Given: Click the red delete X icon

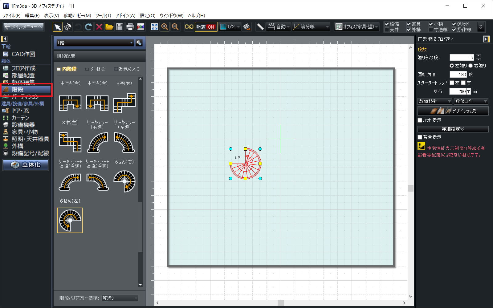Looking at the screenshot, I should [x=99, y=27].
